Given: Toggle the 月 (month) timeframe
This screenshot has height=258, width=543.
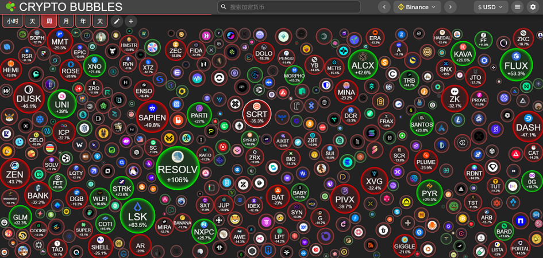Looking at the screenshot, I should (67, 21).
